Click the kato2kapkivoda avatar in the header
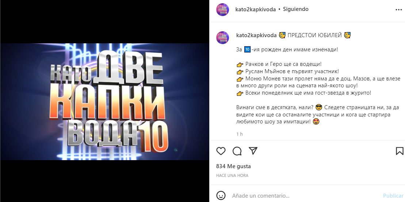Screen dimensions: 405x202 pyautogui.click(x=223, y=9)
